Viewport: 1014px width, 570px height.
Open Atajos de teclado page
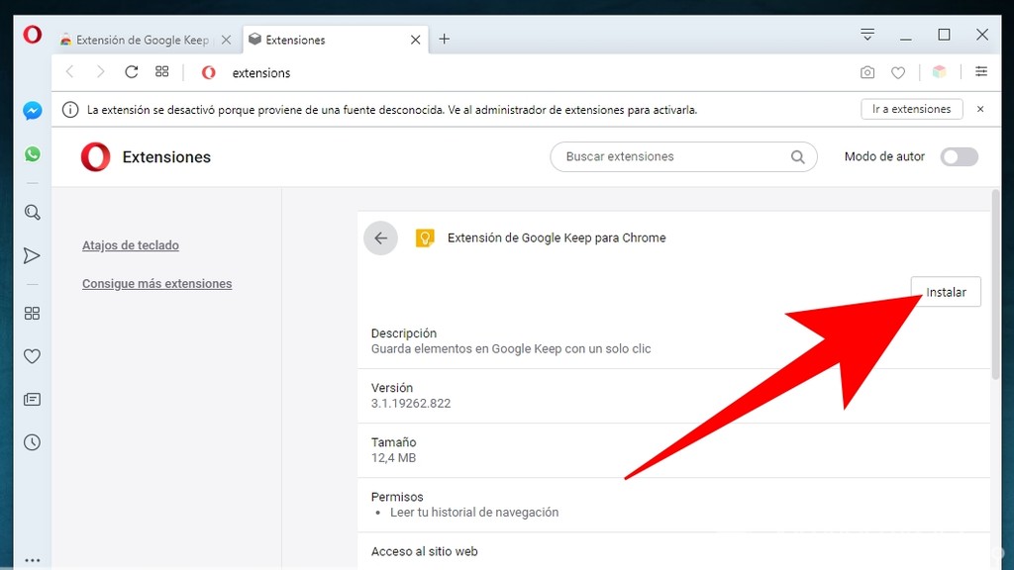tap(130, 245)
